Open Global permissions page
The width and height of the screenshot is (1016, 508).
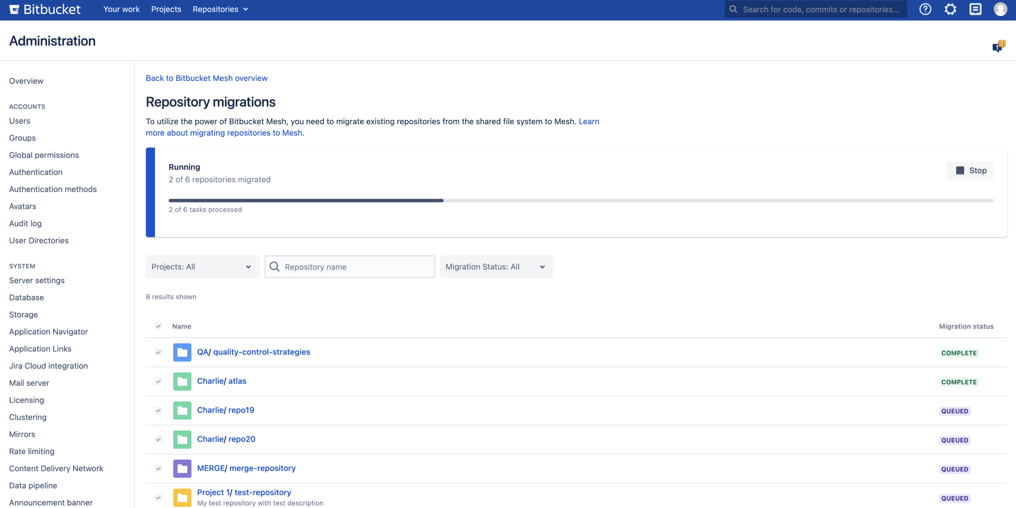pyautogui.click(x=44, y=155)
